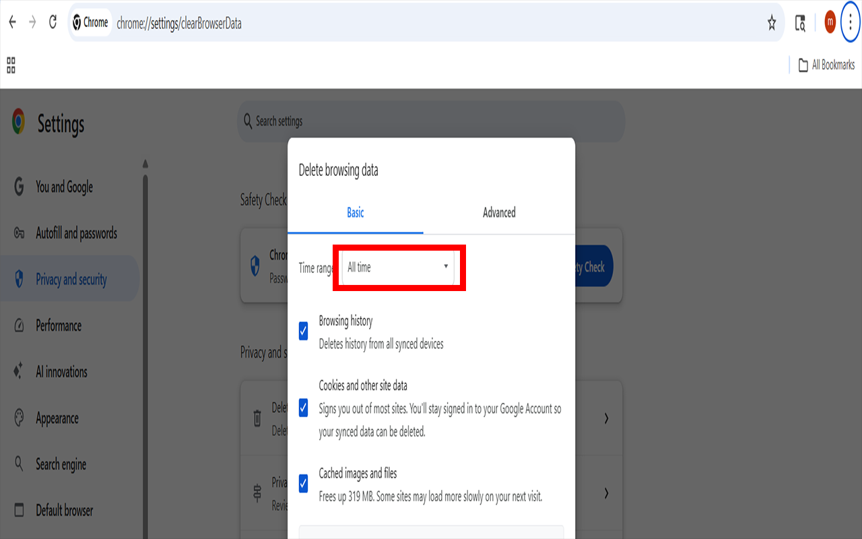Open the search tabs icon in toolbar
Image resolution: width=862 pixels, height=539 pixels.
point(800,23)
